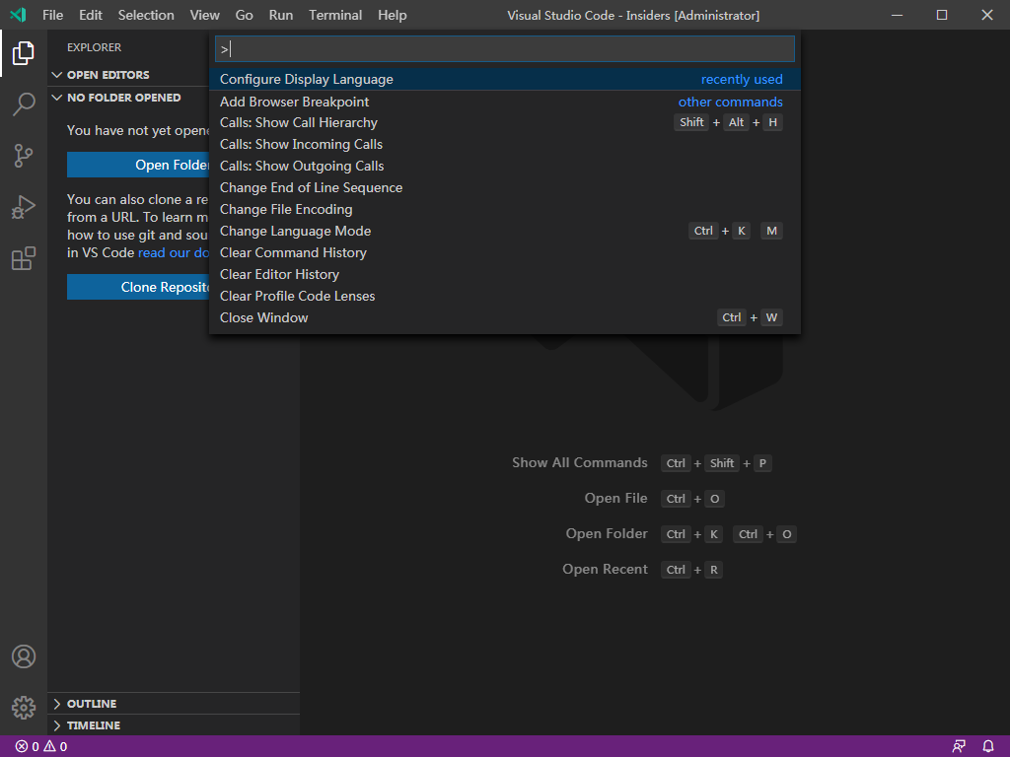Open the Accounts icon in activity bar
Screen dimensions: 1010x757
(x=24, y=655)
